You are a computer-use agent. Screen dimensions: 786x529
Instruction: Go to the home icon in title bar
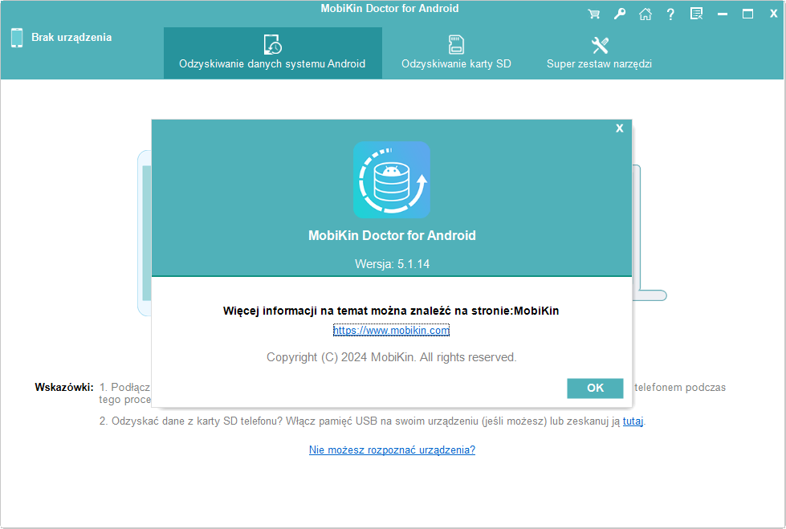coord(645,14)
